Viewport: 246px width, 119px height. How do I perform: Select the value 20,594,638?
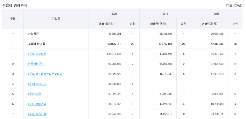(217, 34)
